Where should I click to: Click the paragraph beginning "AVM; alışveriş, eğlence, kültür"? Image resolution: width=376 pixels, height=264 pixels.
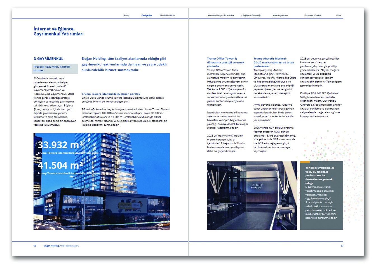coord(274,112)
